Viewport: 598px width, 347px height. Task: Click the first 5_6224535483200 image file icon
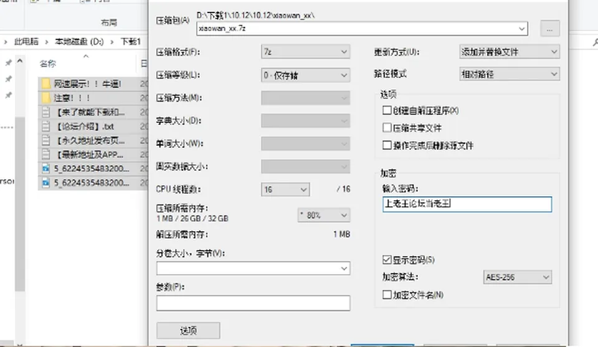coord(45,169)
